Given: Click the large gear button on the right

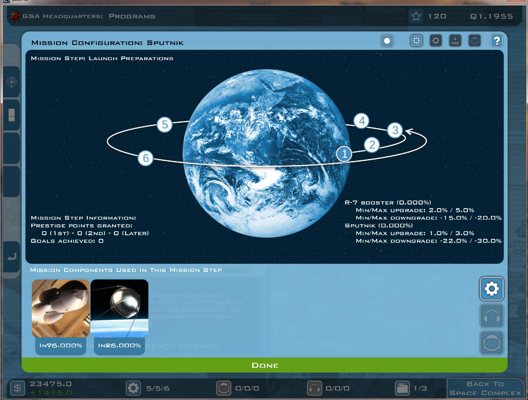Looking at the screenshot, I should (x=492, y=289).
